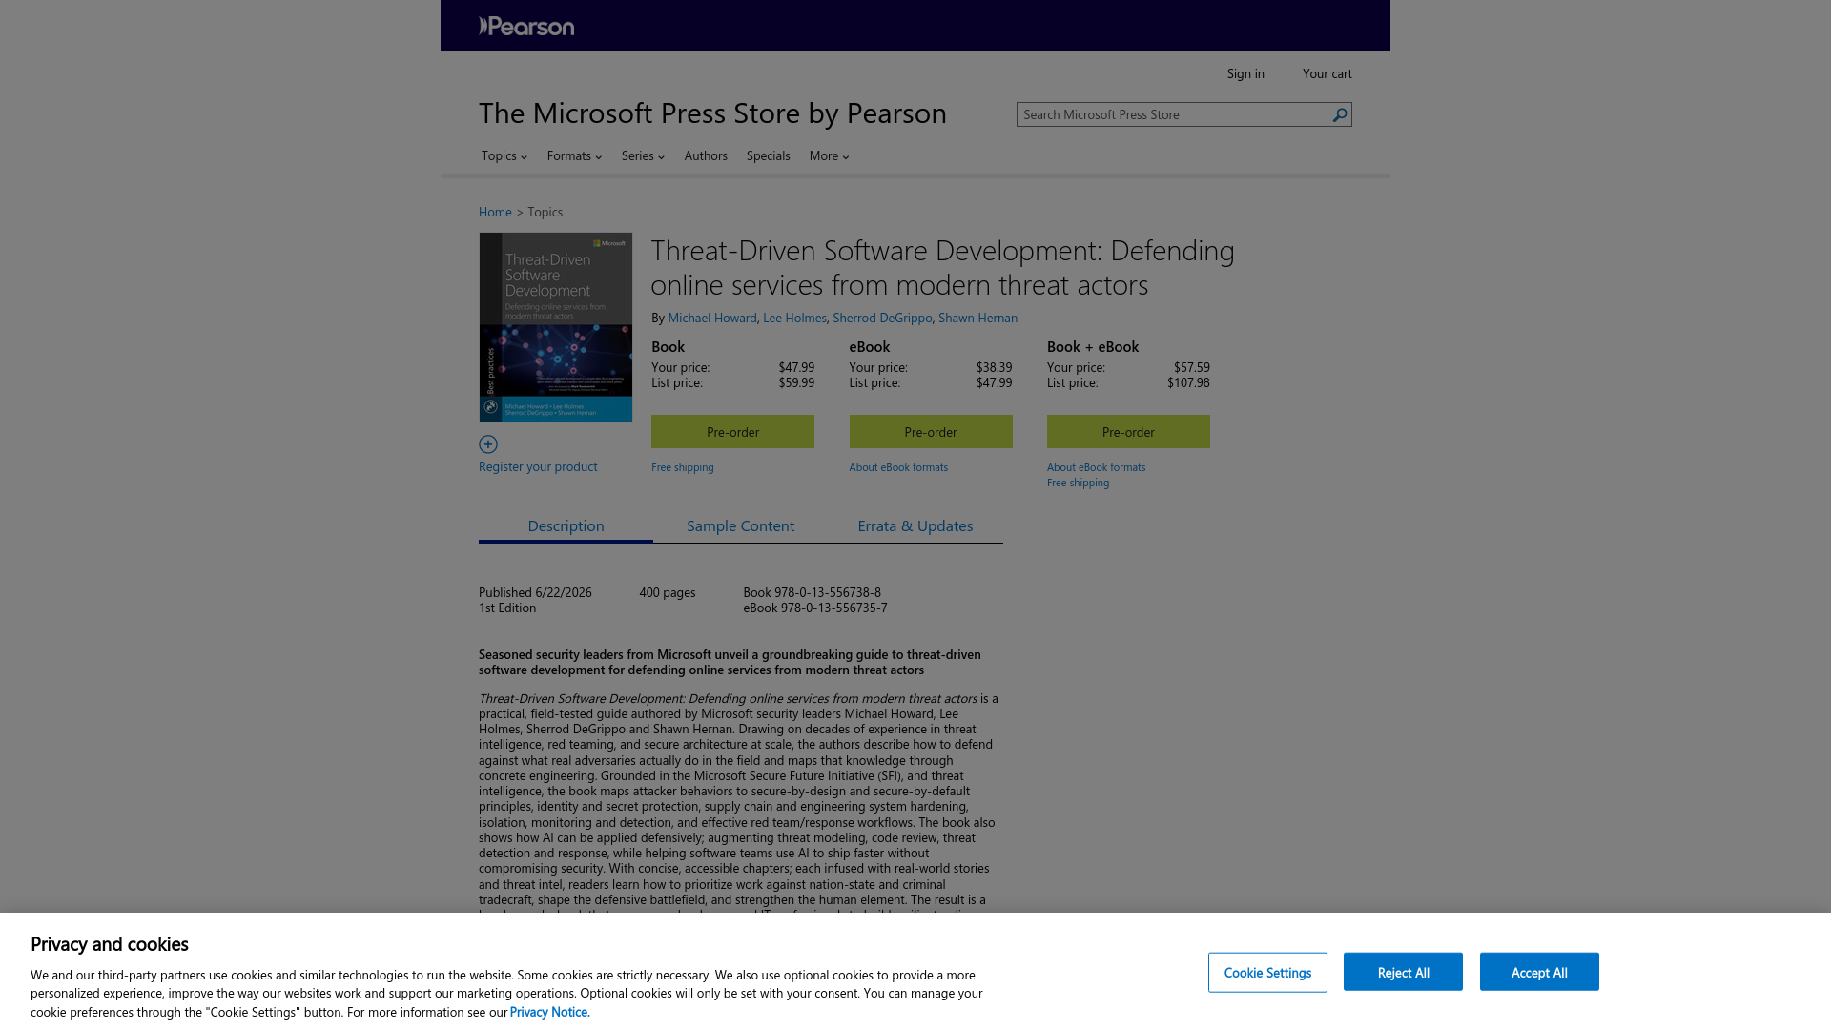Click About eBook formats under eBook
This screenshot has height=1030, width=1831.
click(898, 467)
